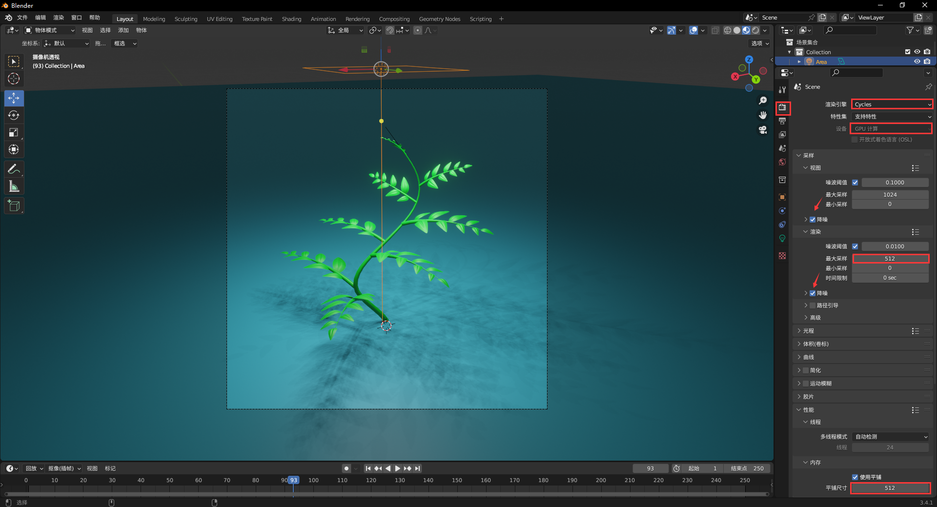Switch viewport to rendered shading

click(x=755, y=30)
